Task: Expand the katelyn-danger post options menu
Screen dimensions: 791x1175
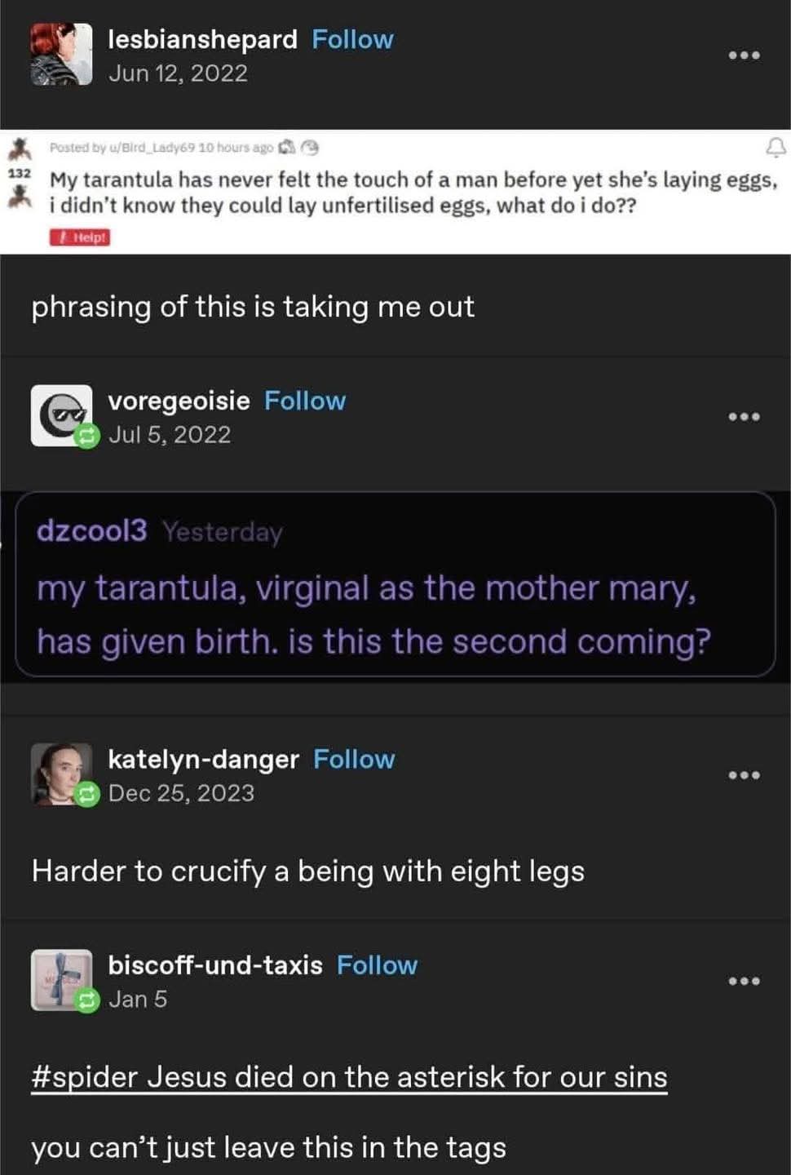Action: click(744, 775)
